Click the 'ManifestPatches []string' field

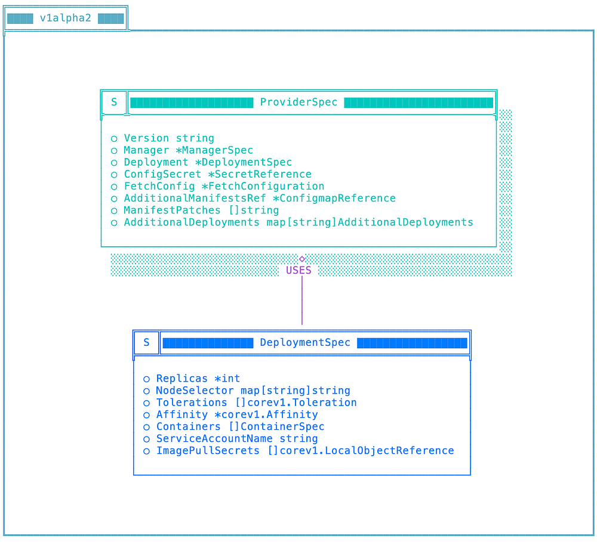pos(201,210)
